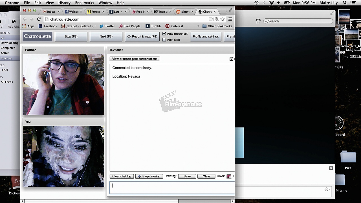Open the Pinterest bookmark
The width and height of the screenshot is (361, 203).
click(x=174, y=26)
